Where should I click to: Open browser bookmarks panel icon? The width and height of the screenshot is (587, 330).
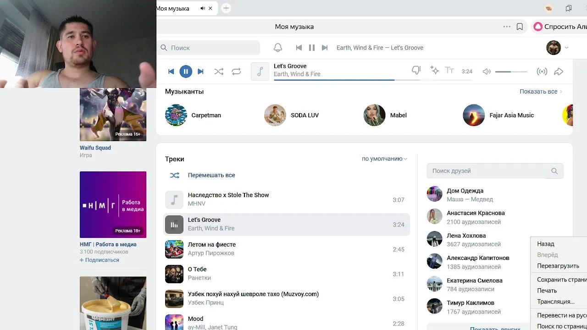(x=569, y=8)
